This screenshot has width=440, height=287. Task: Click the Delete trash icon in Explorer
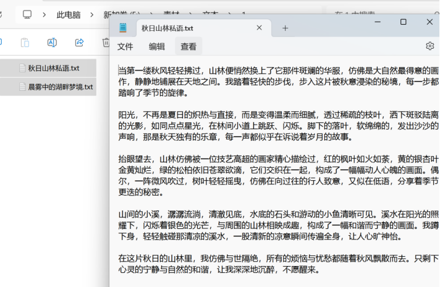click(x=105, y=43)
